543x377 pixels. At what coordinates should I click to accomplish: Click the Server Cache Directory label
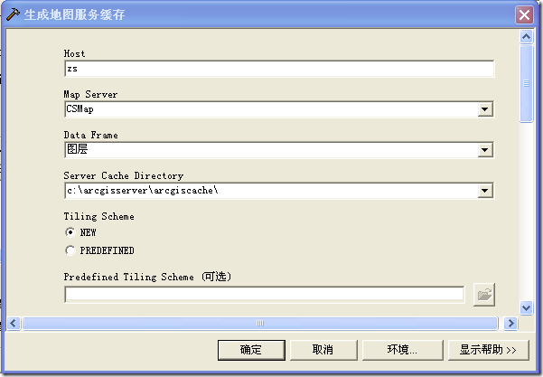click(x=123, y=175)
